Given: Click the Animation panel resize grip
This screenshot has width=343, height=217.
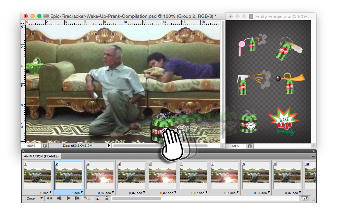Looking at the screenshot, I should [314, 199].
